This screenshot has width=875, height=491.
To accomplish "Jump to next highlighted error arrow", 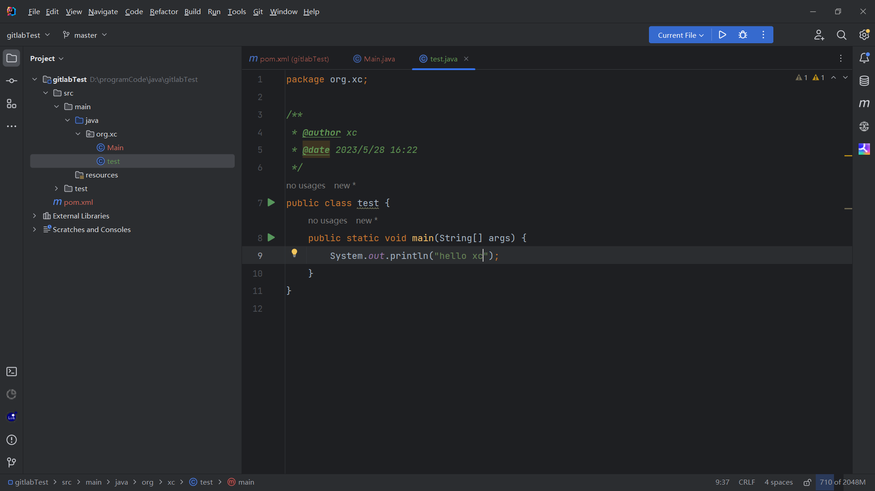I will click(x=845, y=78).
